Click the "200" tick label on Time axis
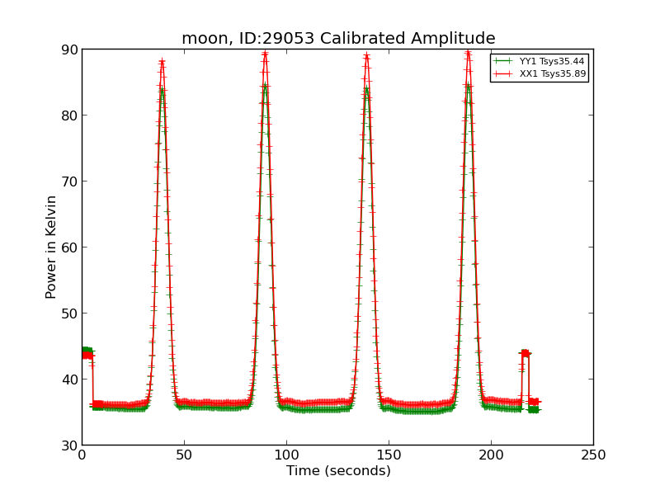This screenshot has width=660, height=495. coord(491,455)
